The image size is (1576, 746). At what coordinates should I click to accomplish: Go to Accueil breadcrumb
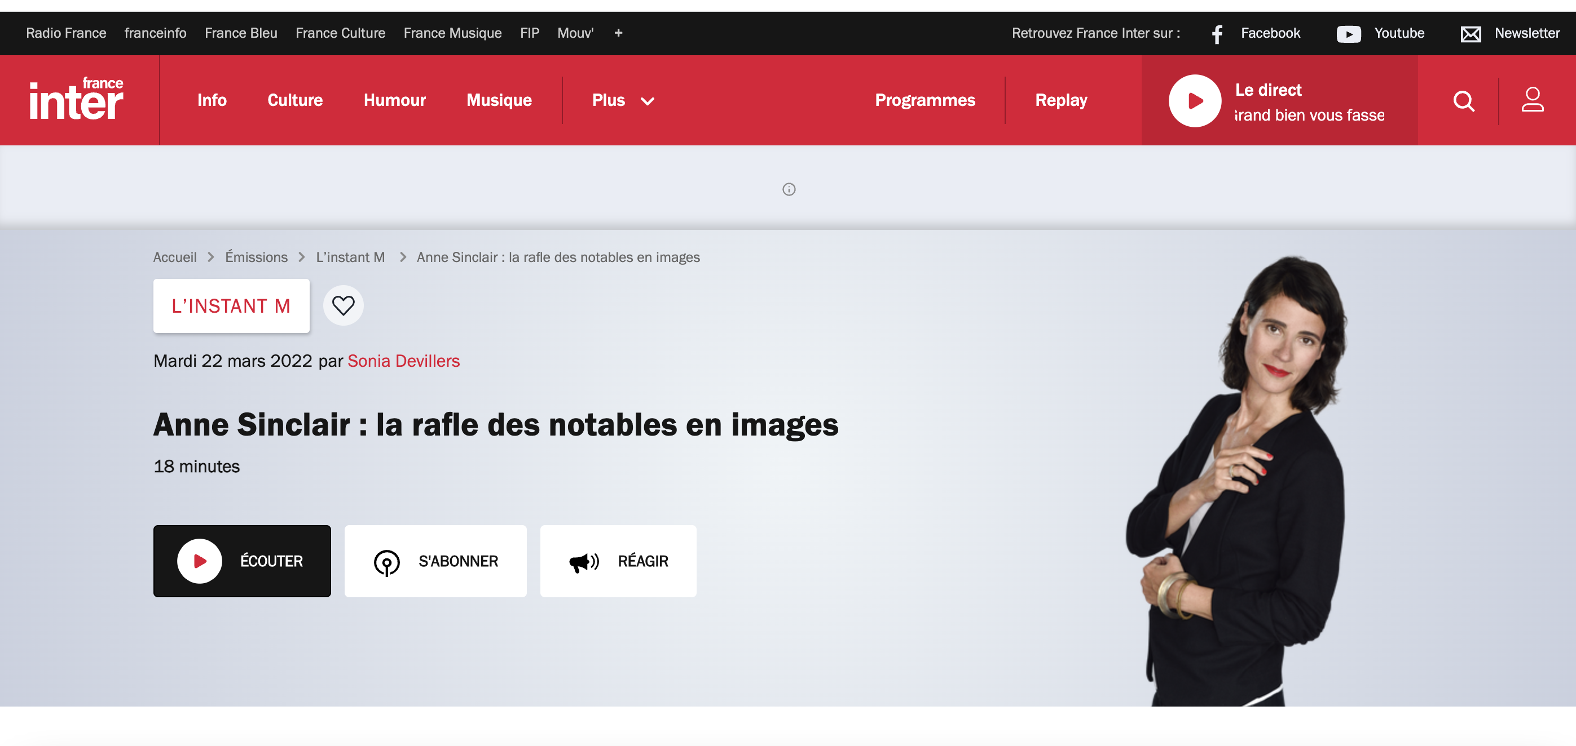point(174,257)
